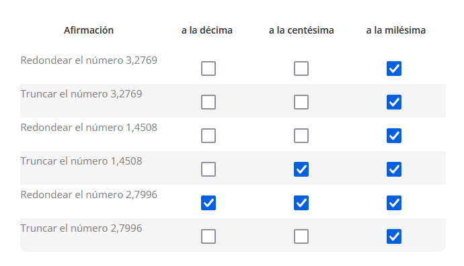Click the 'Redondear el número 2,7996' row label
Screen dimensions: 464x266
(89, 195)
